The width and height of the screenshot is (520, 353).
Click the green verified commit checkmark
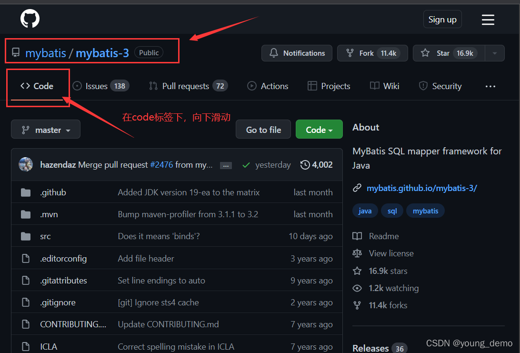click(x=246, y=164)
